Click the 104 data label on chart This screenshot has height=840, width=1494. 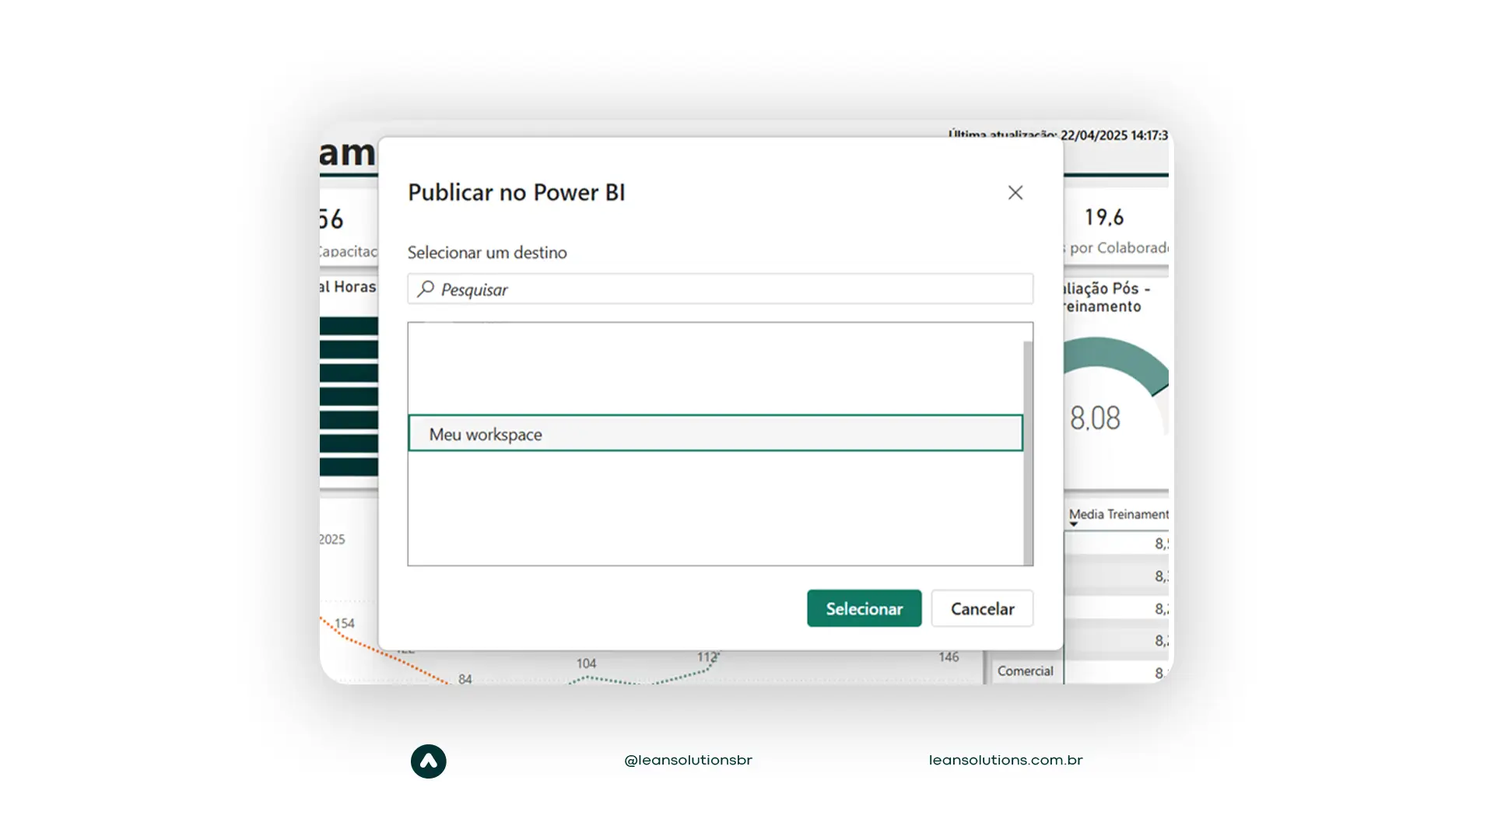(x=586, y=663)
